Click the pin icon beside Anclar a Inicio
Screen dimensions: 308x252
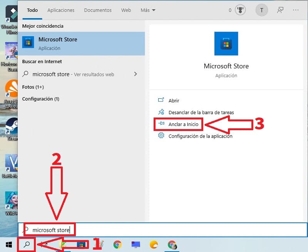click(x=161, y=123)
